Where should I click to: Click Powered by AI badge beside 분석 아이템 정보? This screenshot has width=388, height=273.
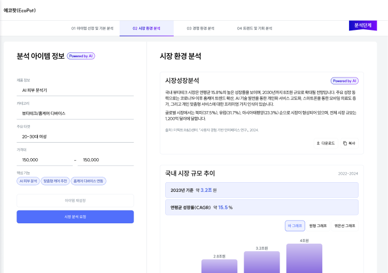[x=81, y=56]
